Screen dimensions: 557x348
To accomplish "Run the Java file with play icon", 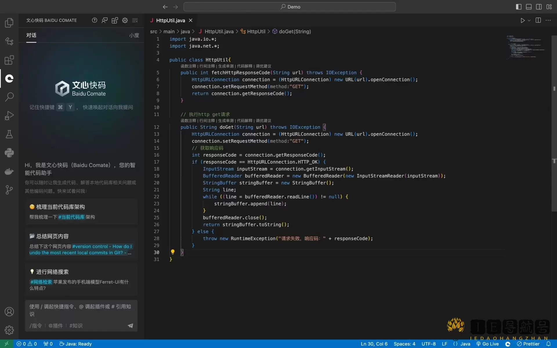I will 522,20.
